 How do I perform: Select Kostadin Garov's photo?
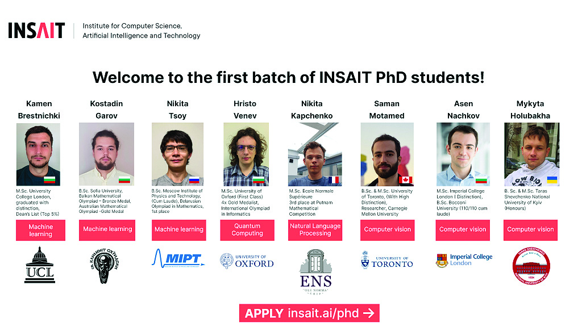coord(106,154)
